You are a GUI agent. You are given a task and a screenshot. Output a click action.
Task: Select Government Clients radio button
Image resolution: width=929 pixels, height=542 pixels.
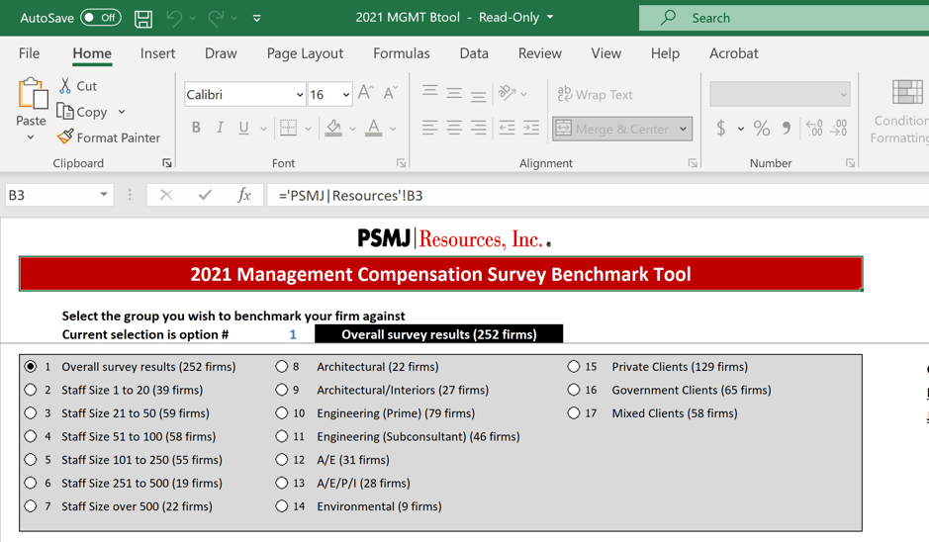point(574,390)
